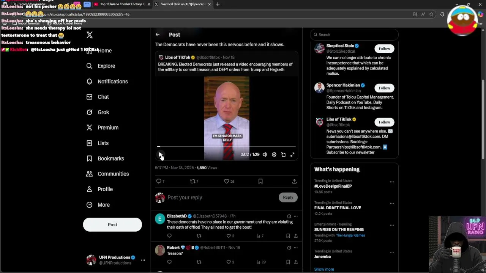
Task: Like ElizabethD's reply
Action: 230,236
